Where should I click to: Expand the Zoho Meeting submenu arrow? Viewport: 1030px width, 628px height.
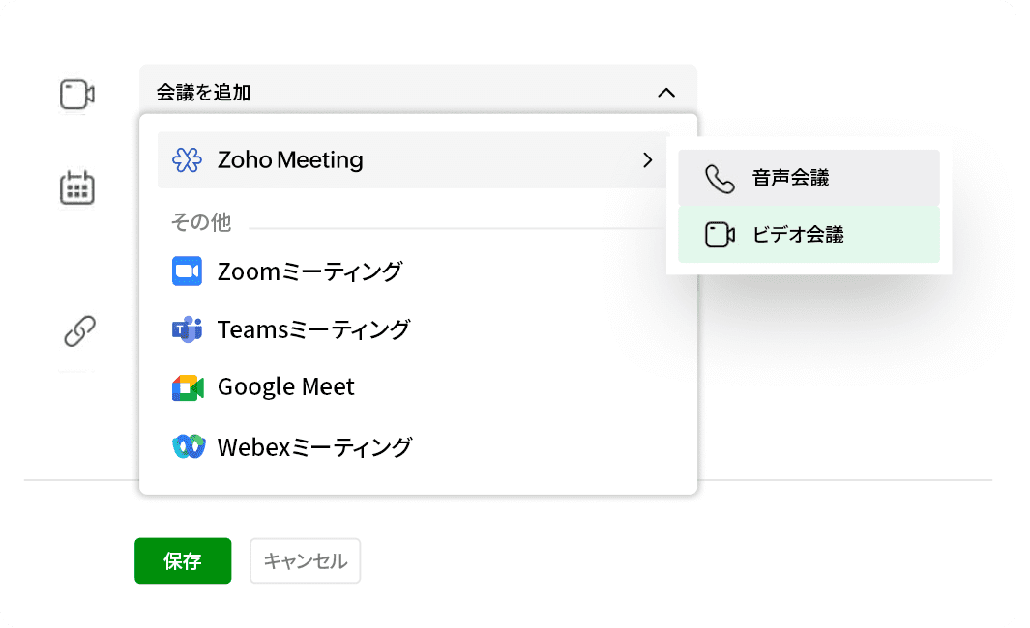click(648, 160)
